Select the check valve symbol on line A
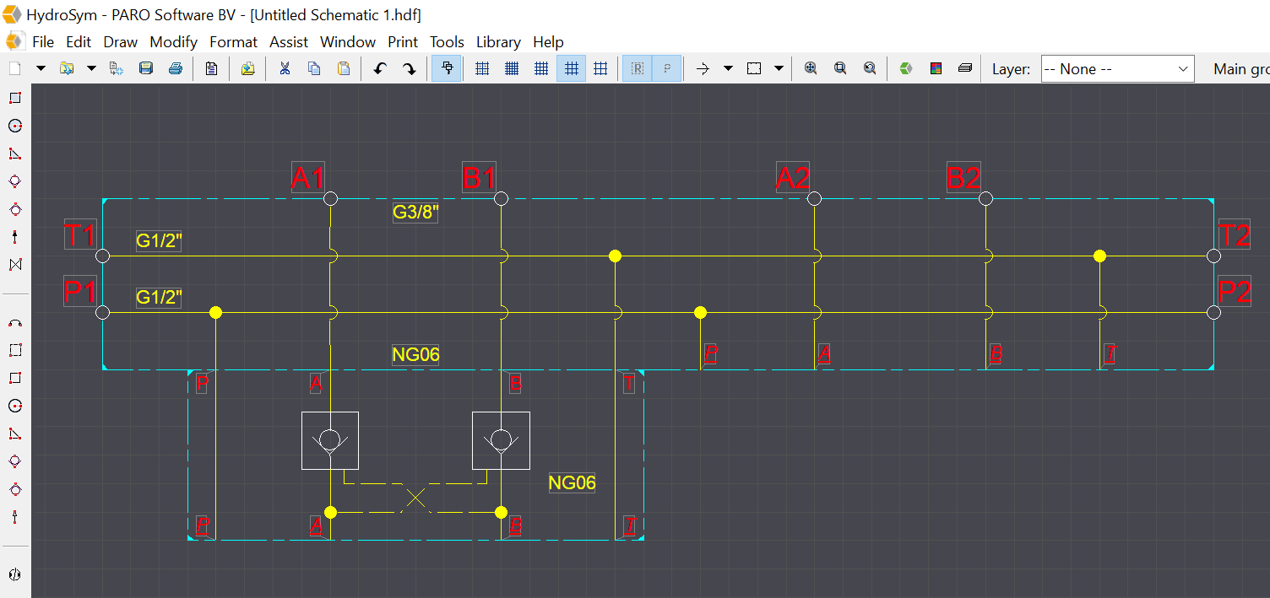Image resolution: width=1270 pixels, height=598 pixels. coord(330,440)
